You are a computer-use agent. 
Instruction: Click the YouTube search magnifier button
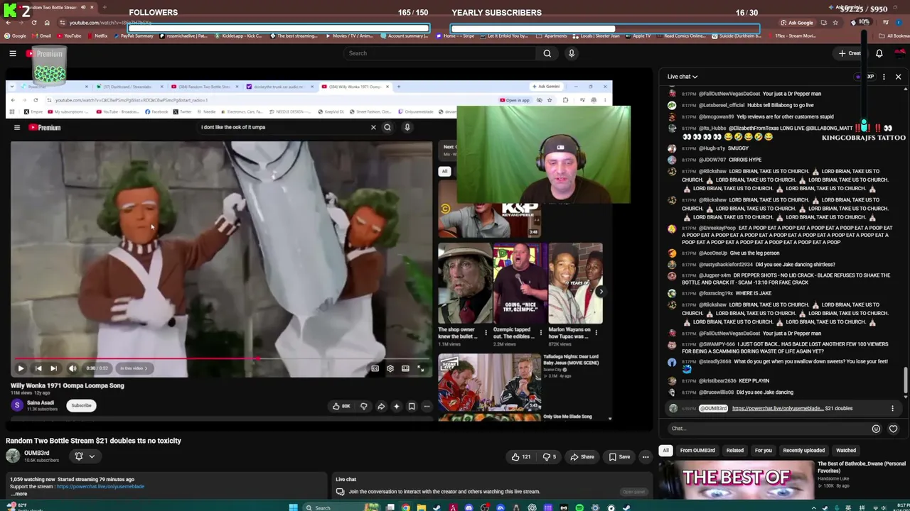point(547,53)
